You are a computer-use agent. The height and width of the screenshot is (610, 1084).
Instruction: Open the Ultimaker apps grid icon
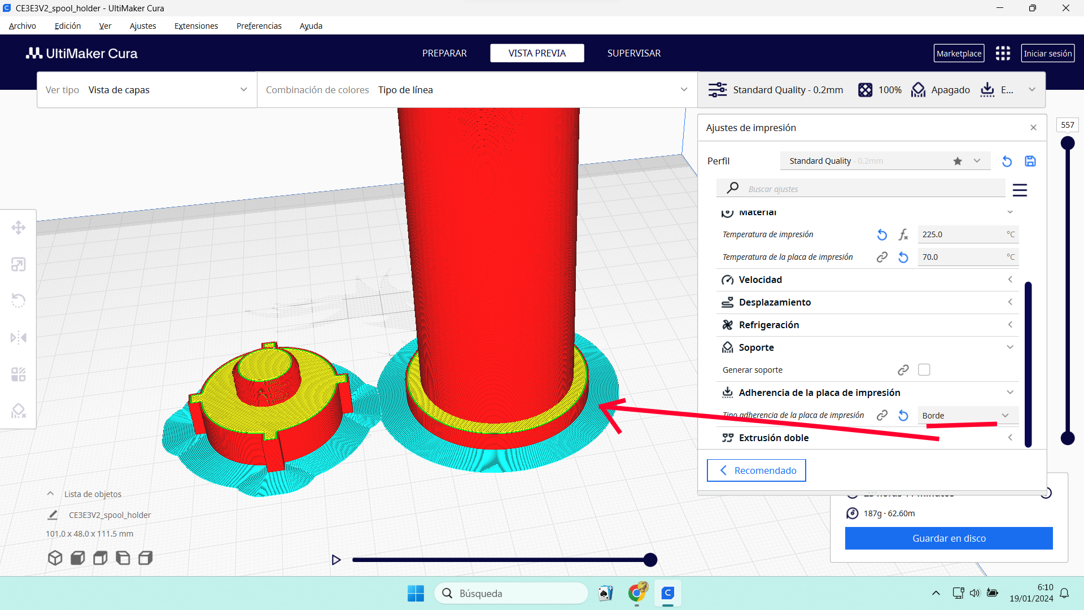coord(1003,54)
